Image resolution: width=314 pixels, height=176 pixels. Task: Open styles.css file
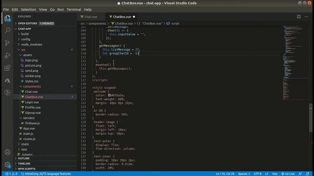(x=45, y=81)
